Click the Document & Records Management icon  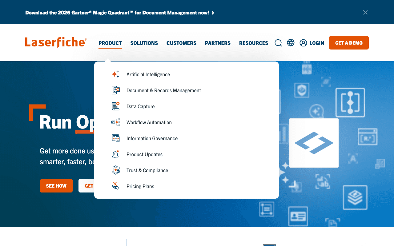click(x=115, y=90)
